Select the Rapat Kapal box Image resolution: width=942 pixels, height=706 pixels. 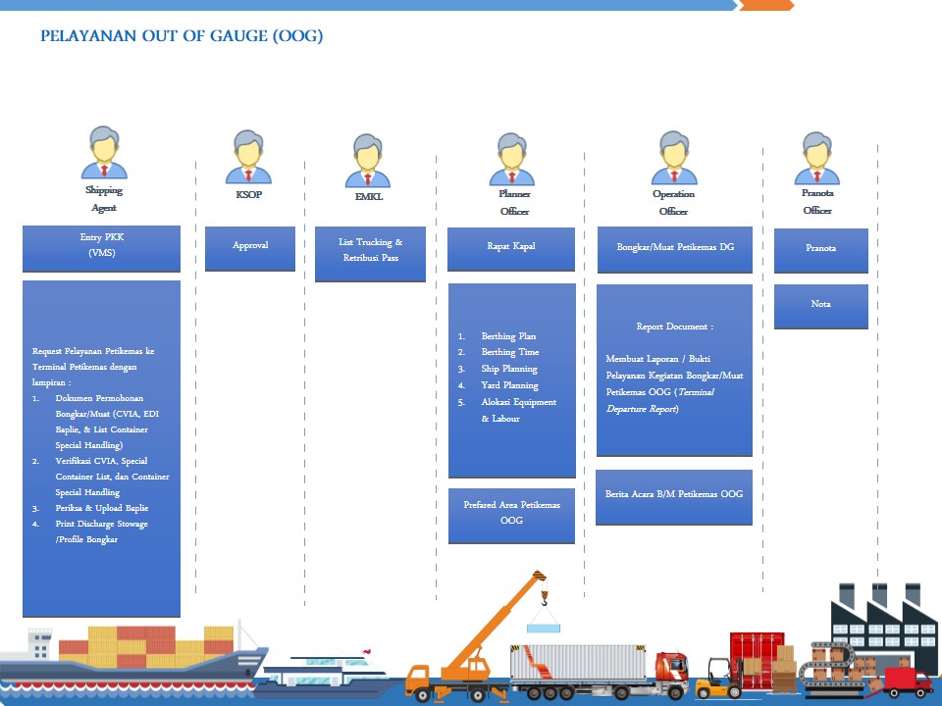point(511,249)
